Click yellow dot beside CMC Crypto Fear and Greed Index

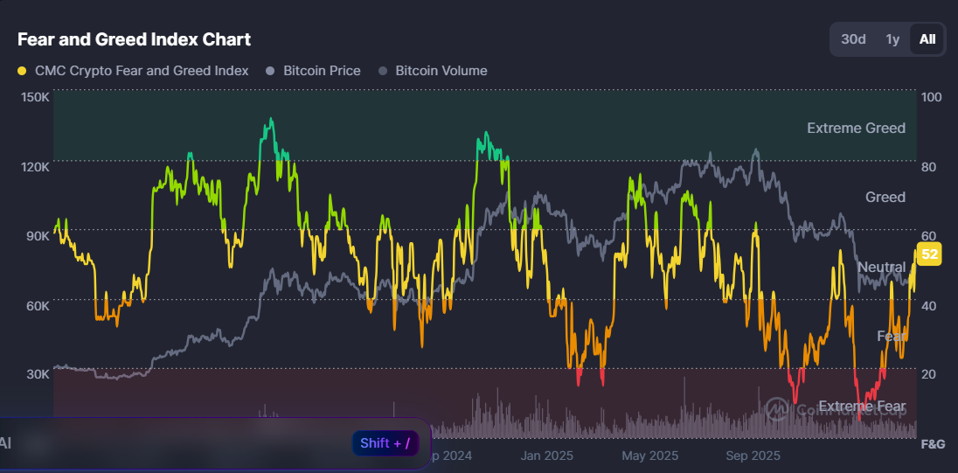coord(23,71)
